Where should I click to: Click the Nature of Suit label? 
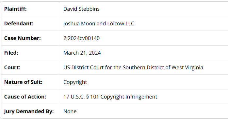[x=23, y=82]
